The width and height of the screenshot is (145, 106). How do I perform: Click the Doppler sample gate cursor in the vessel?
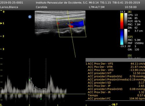pos(70,25)
